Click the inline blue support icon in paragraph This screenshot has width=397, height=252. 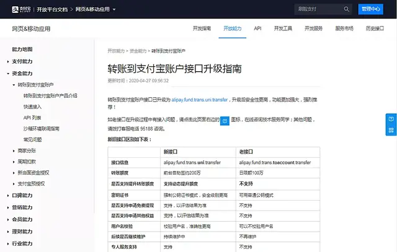pyautogui.click(x=225, y=121)
